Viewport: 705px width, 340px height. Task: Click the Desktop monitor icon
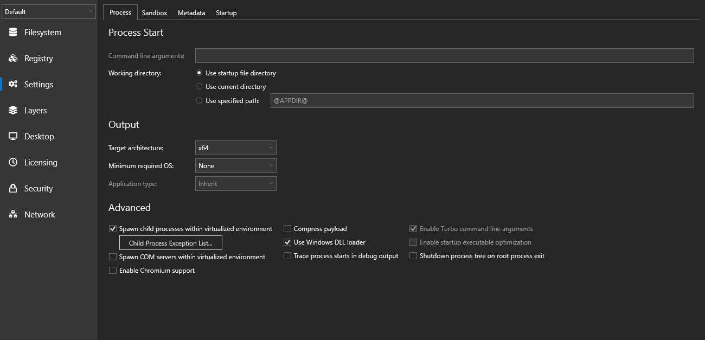pos(14,137)
